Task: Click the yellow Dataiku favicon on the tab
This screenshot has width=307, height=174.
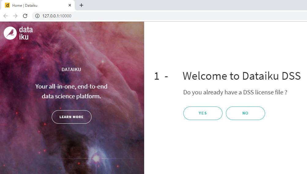Action: point(7,5)
